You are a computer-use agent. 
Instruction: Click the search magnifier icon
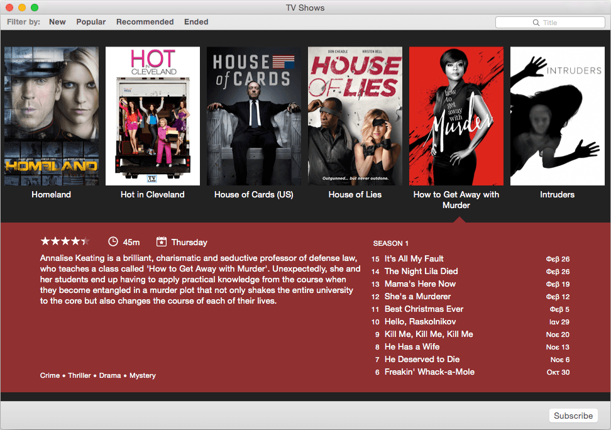click(x=536, y=23)
